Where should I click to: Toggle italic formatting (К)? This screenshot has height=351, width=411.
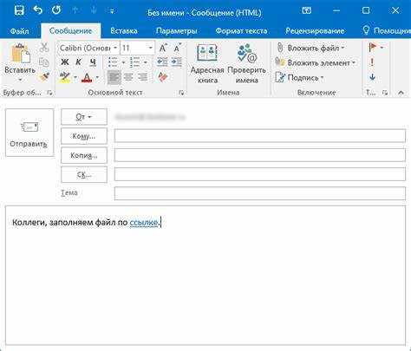click(x=78, y=62)
